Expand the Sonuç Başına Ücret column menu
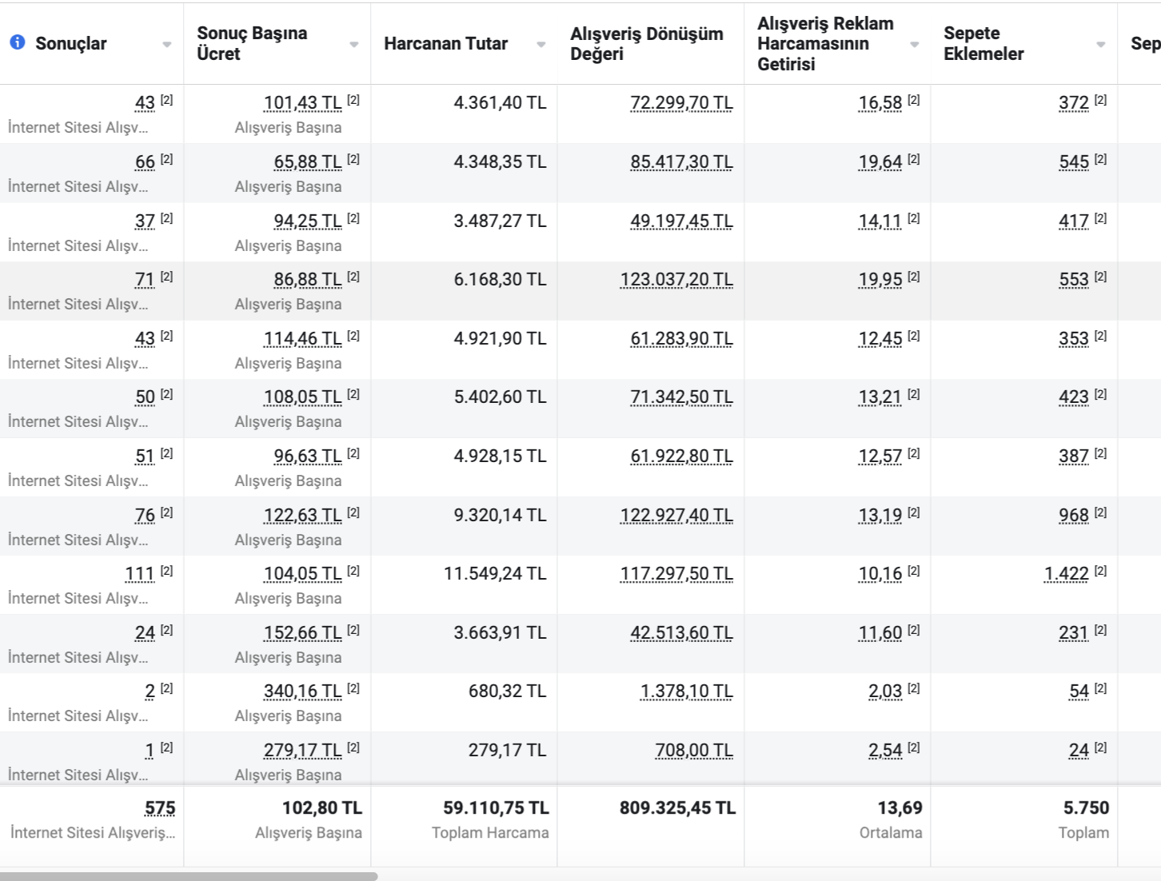The image size is (1161, 881). click(353, 45)
